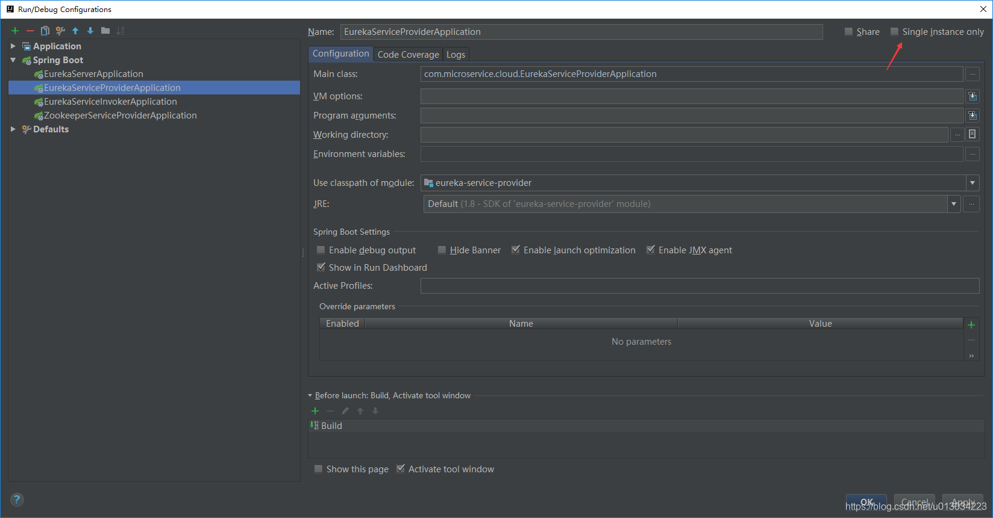
Task: Open edit defaults wrench icon
Action: coord(60,31)
